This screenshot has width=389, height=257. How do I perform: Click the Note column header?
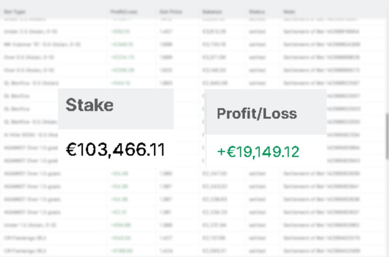point(289,12)
